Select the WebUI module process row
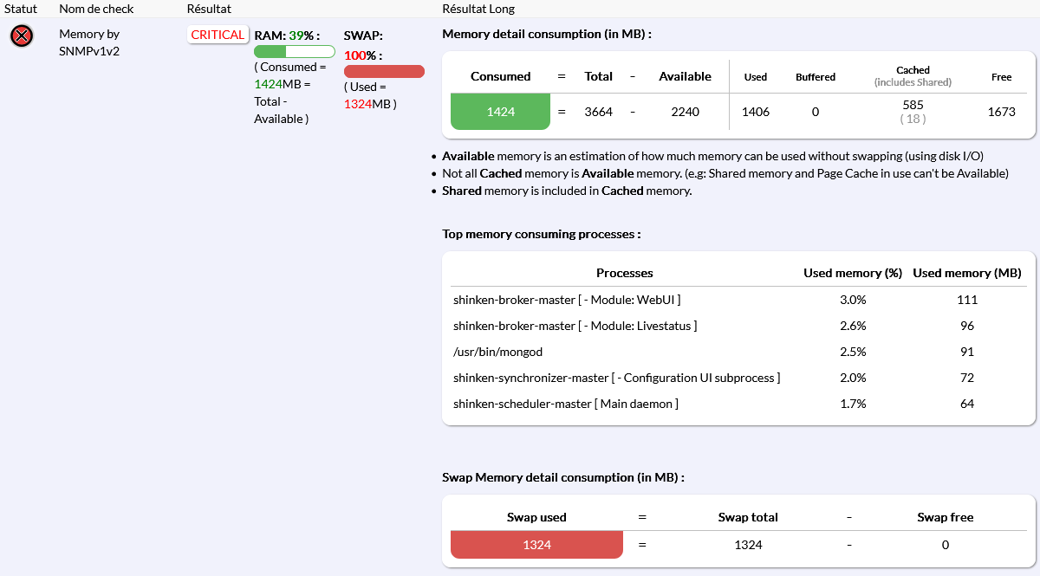Viewport: 1040px width, 576px height. coord(567,300)
